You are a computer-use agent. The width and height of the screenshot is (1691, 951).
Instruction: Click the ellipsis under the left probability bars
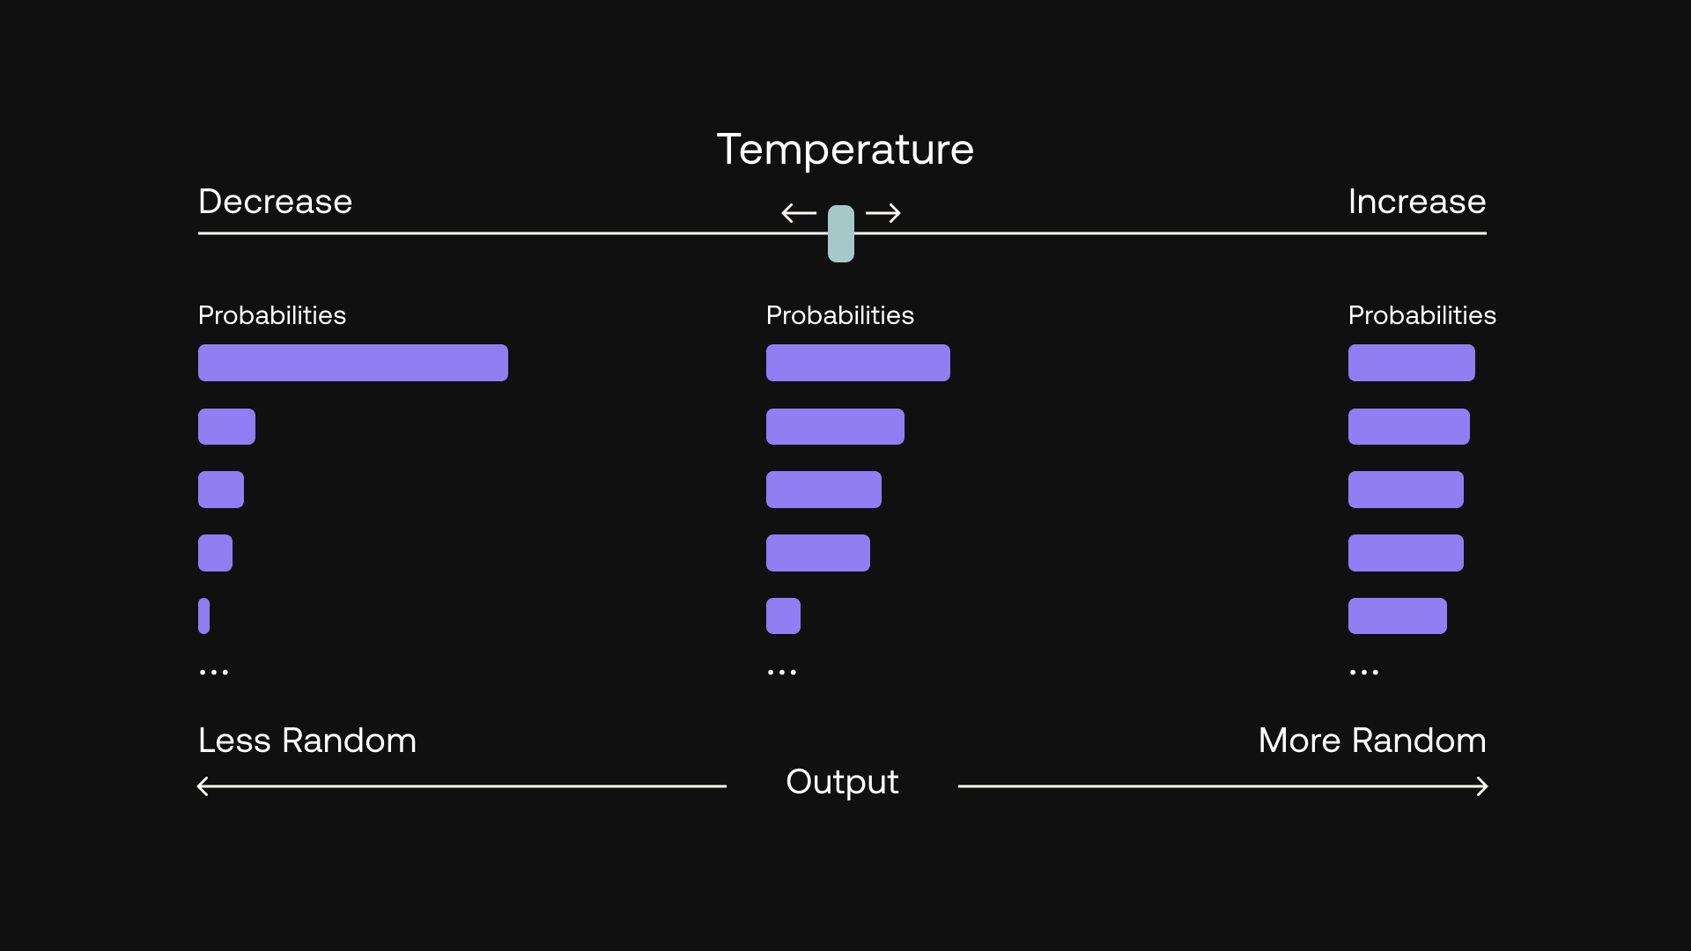pos(214,672)
